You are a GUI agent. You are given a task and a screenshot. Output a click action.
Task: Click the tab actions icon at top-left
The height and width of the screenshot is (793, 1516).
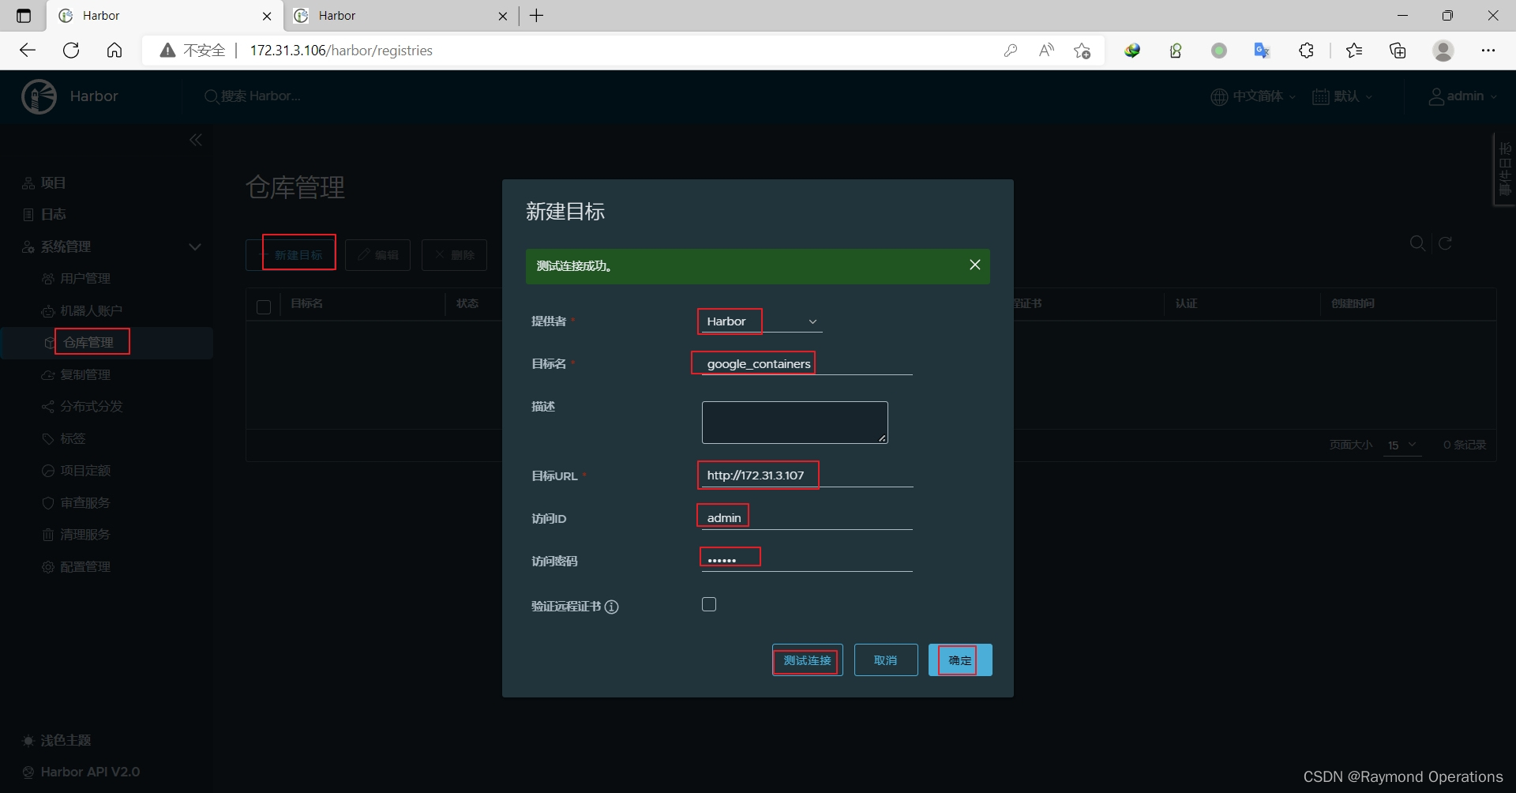[x=24, y=16]
